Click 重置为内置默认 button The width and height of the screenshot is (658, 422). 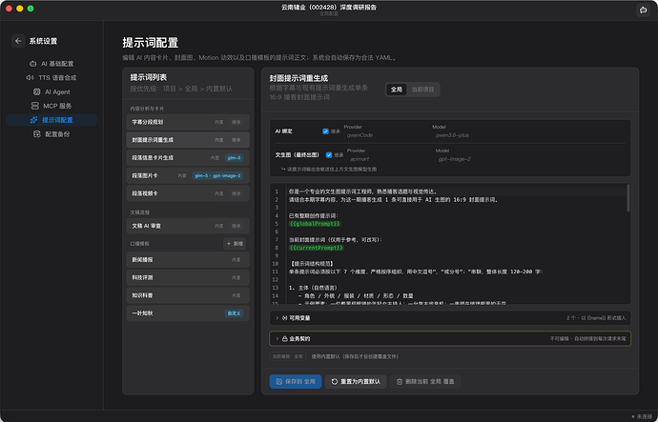coord(356,382)
